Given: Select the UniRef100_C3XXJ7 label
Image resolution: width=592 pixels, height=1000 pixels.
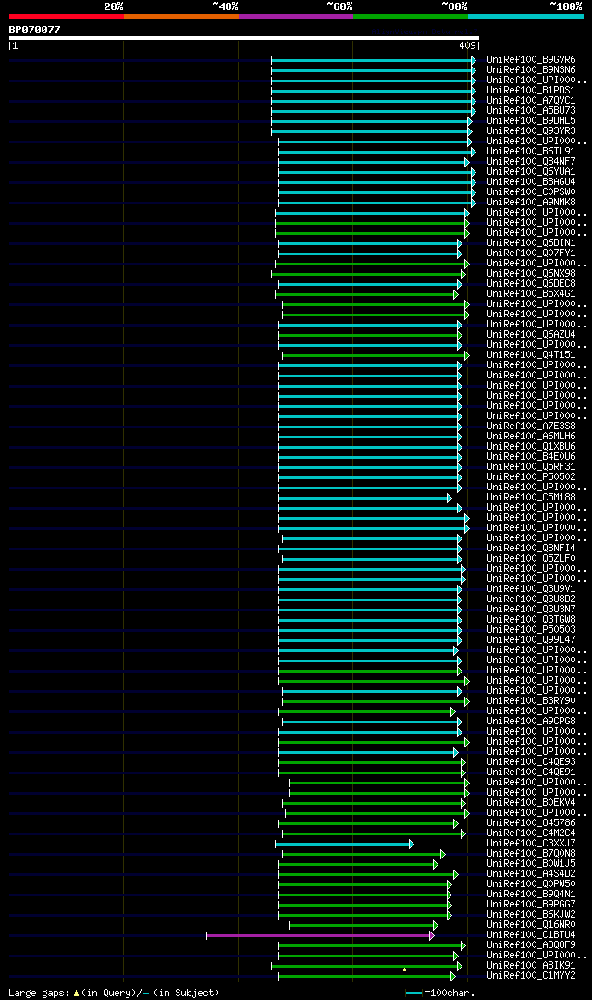Looking at the screenshot, I should (x=531, y=843).
